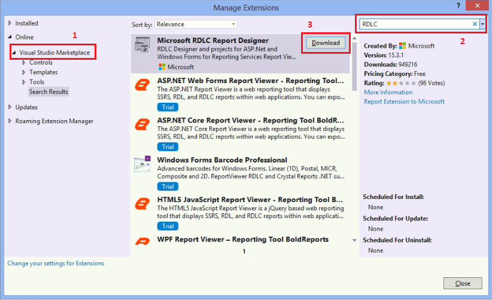Screen dimensions: 492x300
Task: Click the HTML5 JavaScript Report Viewer logo
Action: 142,204
